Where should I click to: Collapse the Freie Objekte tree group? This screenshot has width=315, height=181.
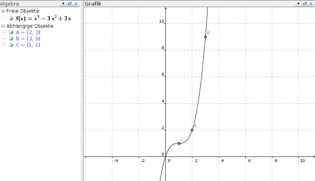[3, 11]
